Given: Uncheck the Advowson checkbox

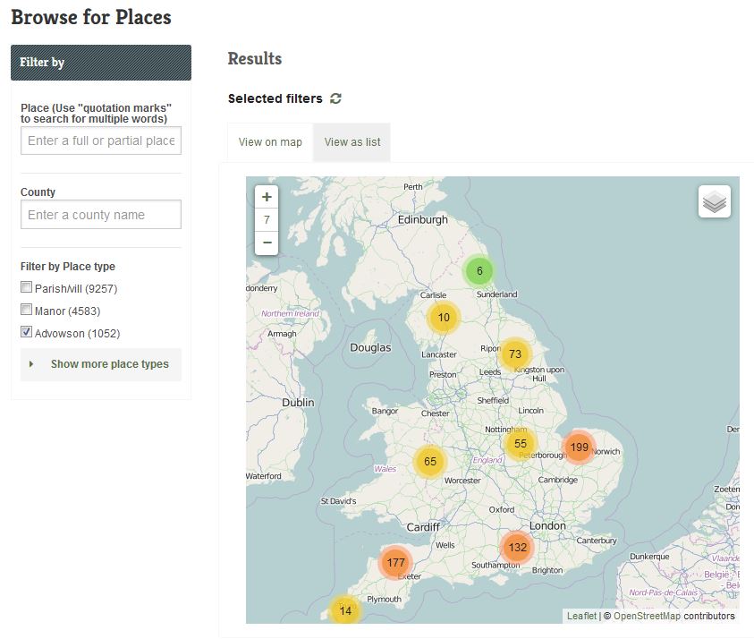Looking at the screenshot, I should point(26,333).
